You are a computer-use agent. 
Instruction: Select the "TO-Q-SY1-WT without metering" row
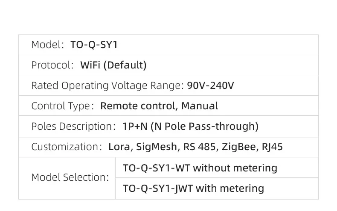pyautogui.click(x=200, y=168)
